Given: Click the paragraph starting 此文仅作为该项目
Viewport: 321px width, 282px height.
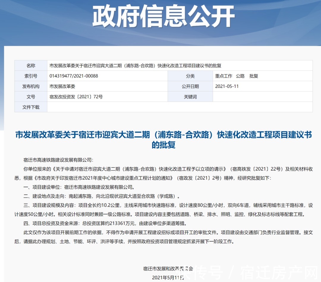Looking at the screenshot, I should pyautogui.click(x=163, y=237).
